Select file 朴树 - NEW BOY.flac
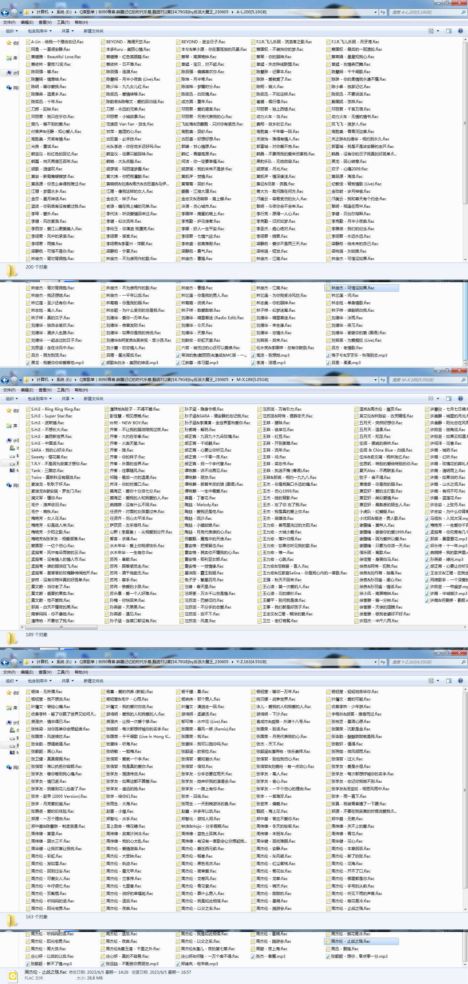 click(126, 423)
